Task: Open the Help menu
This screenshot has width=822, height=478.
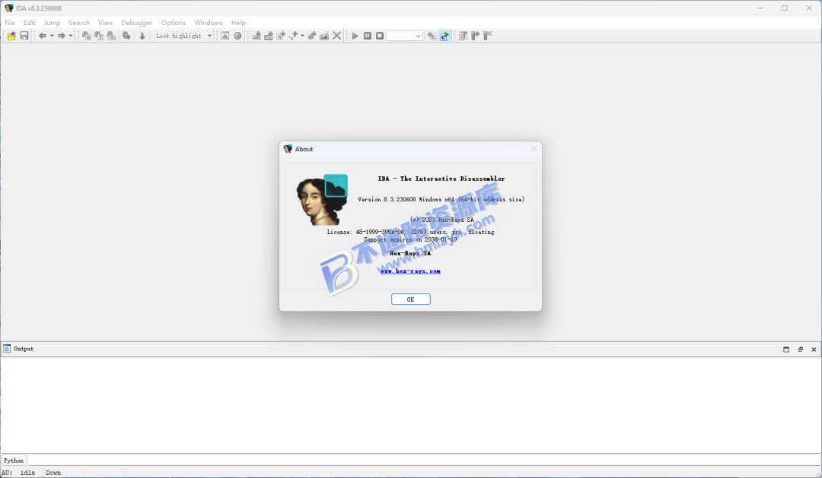Action: click(x=238, y=23)
